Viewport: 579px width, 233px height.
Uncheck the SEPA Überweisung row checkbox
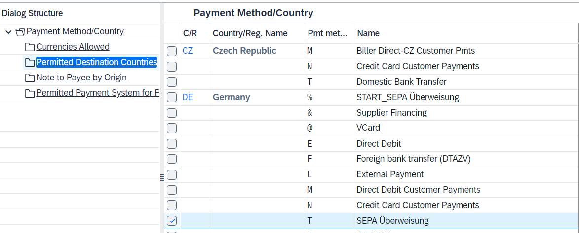point(172,221)
